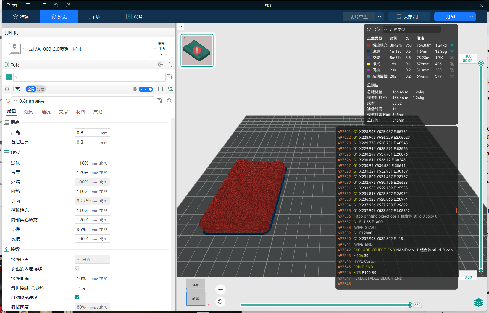489x313 pixels.
Task: Click the edit filament preset icon
Action: click(170, 77)
